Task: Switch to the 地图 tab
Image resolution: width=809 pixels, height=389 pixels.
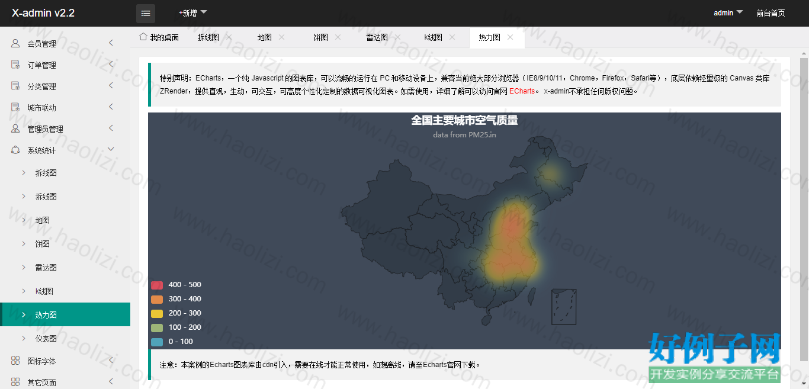Action: point(264,37)
